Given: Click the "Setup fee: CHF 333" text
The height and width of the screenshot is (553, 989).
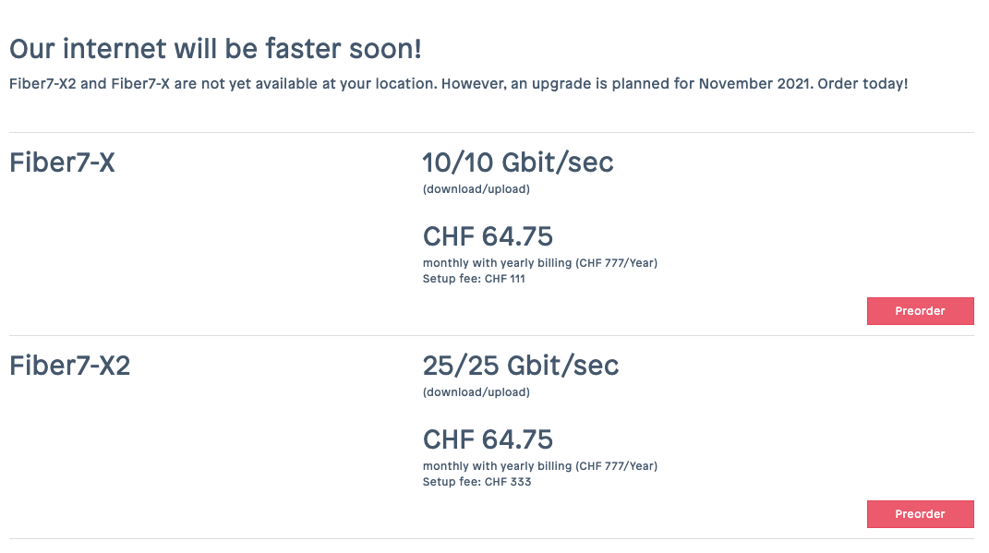Looking at the screenshot, I should point(476,482).
